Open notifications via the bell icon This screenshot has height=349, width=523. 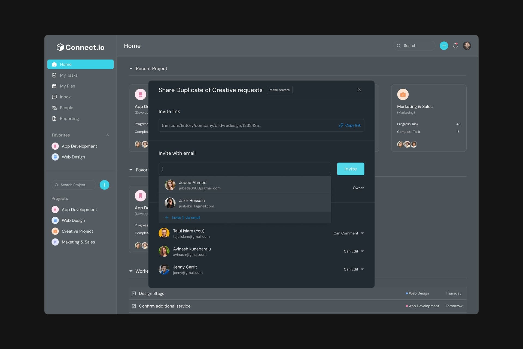point(455,46)
